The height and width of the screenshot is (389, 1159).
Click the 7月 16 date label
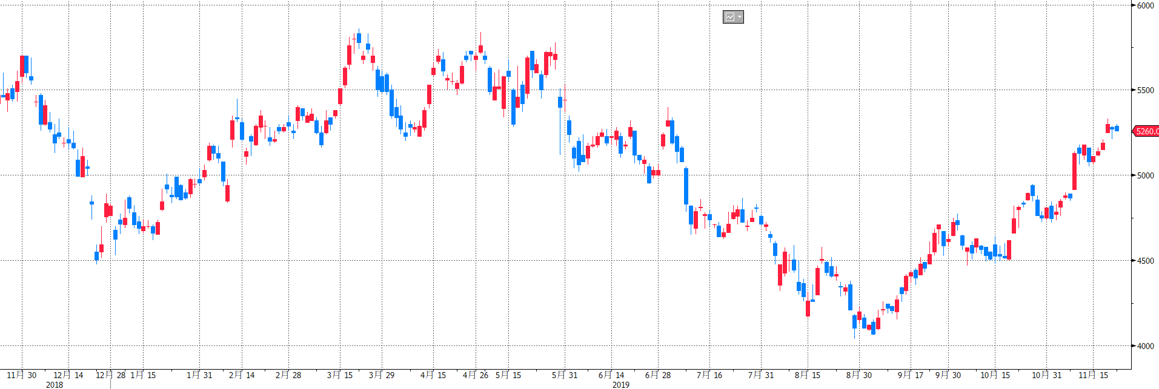(709, 375)
